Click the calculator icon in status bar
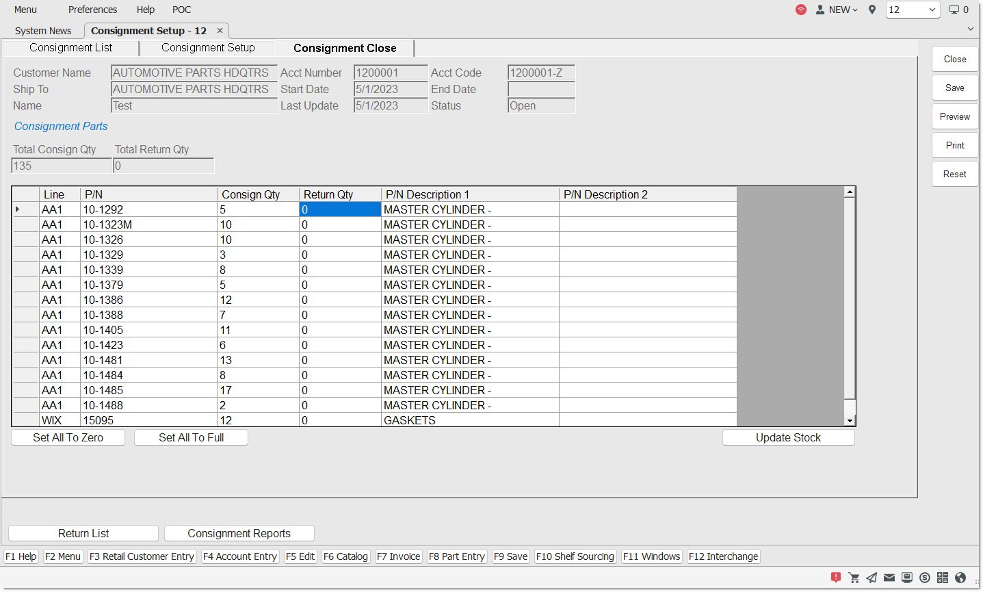983x592 pixels. click(943, 578)
